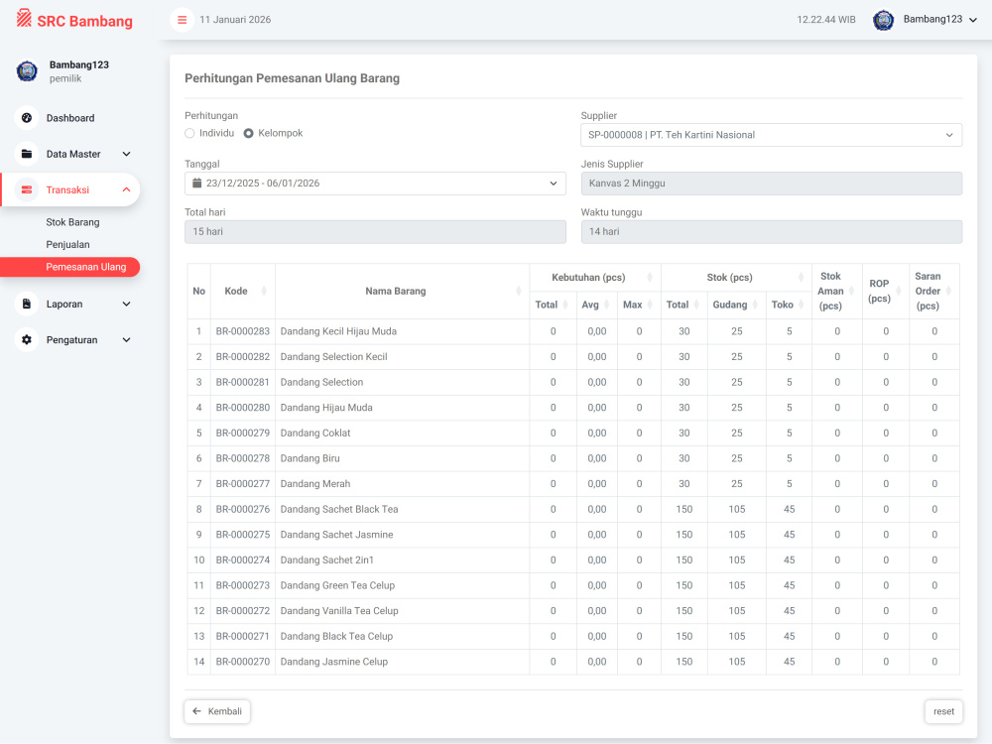Click code BR-0000277
The width and height of the screenshot is (992, 744).
(x=243, y=483)
